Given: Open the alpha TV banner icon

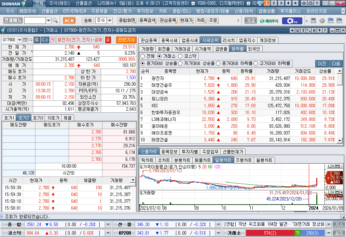Looking at the screenshot, I should (293, 21).
